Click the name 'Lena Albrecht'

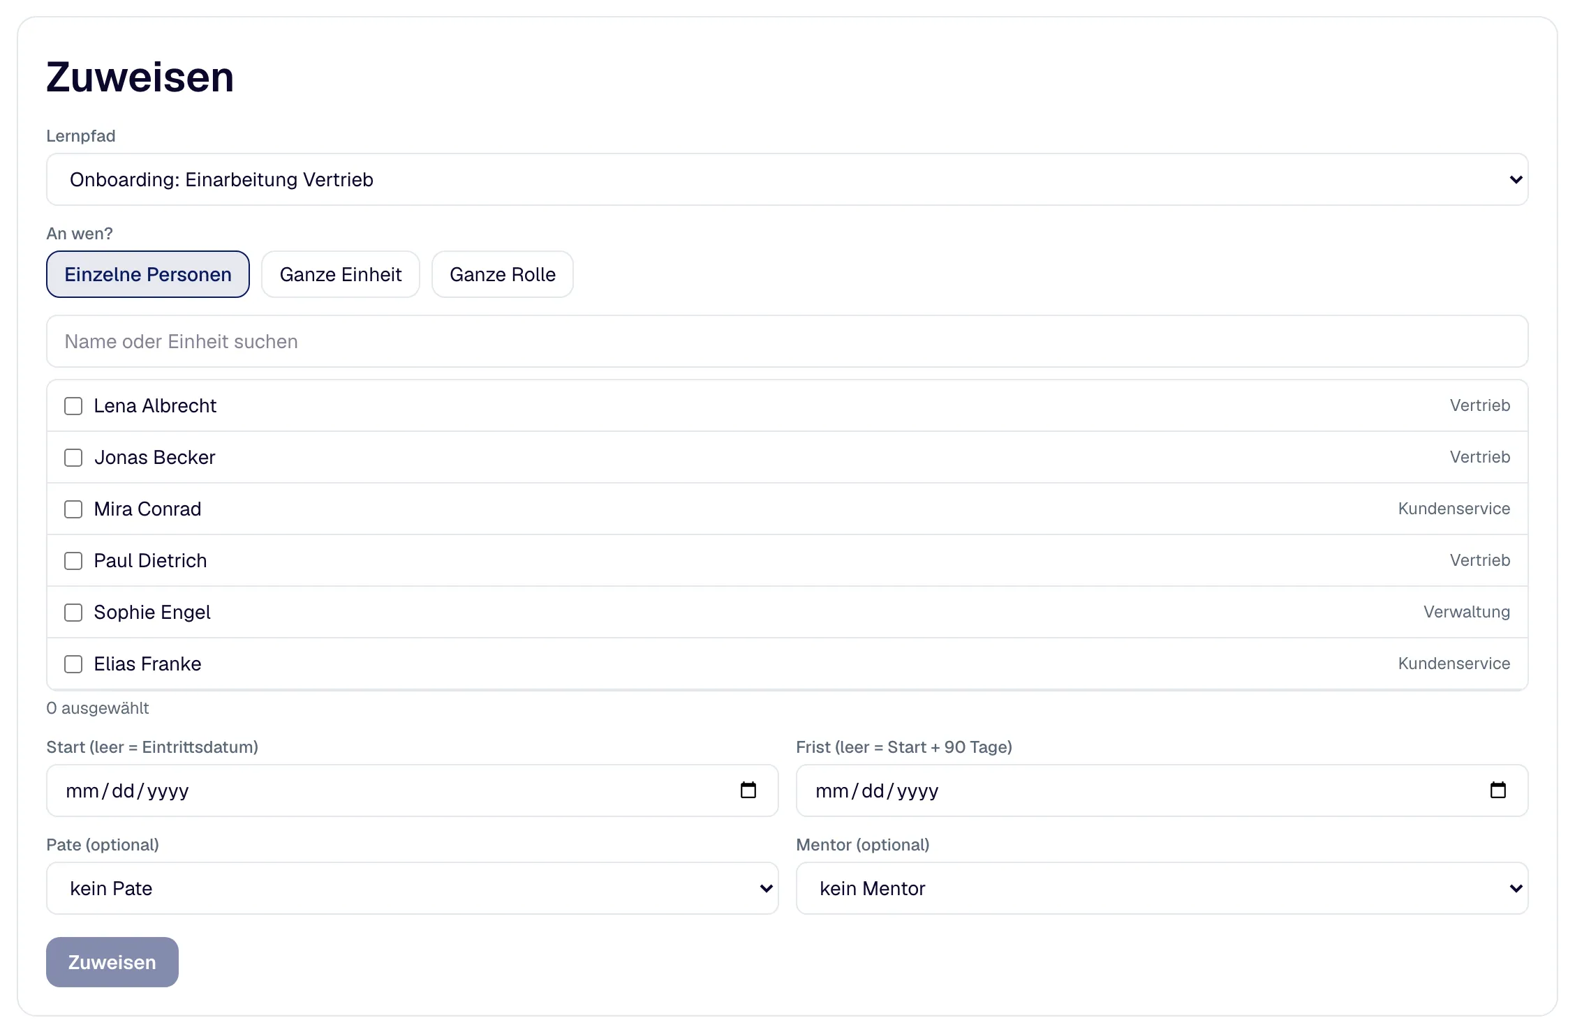[155, 406]
